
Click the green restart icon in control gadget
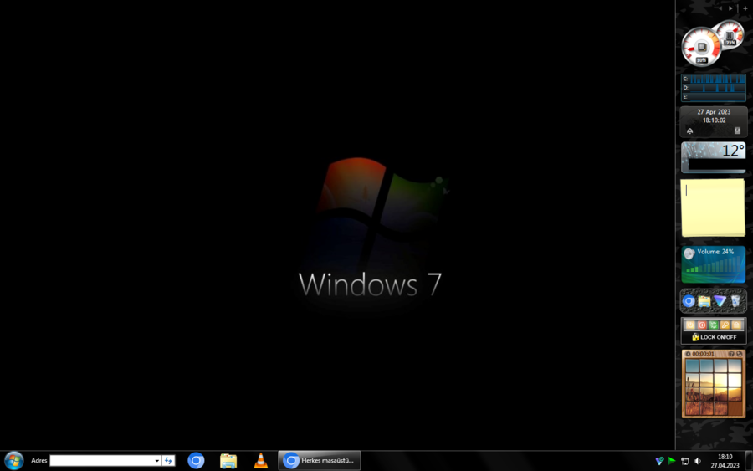(x=714, y=325)
